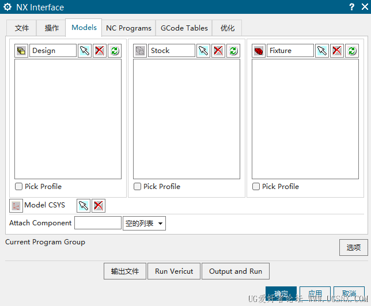Image resolution: width=371 pixels, height=306 pixels.
Task: Switch to the 优化 tab
Action: point(228,28)
